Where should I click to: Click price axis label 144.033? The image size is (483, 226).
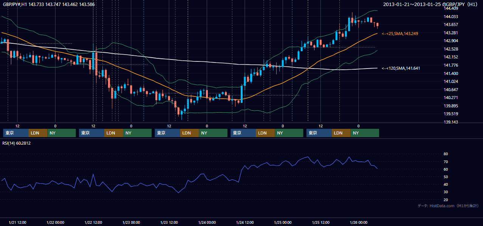(451, 17)
